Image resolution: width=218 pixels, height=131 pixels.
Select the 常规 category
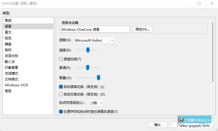pos(28,20)
